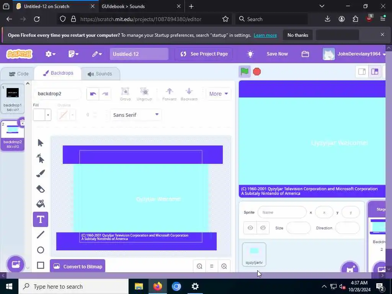The image size is (392, 294).
Task: Select the Rectangle tool
Action: (x=41, y=265)
